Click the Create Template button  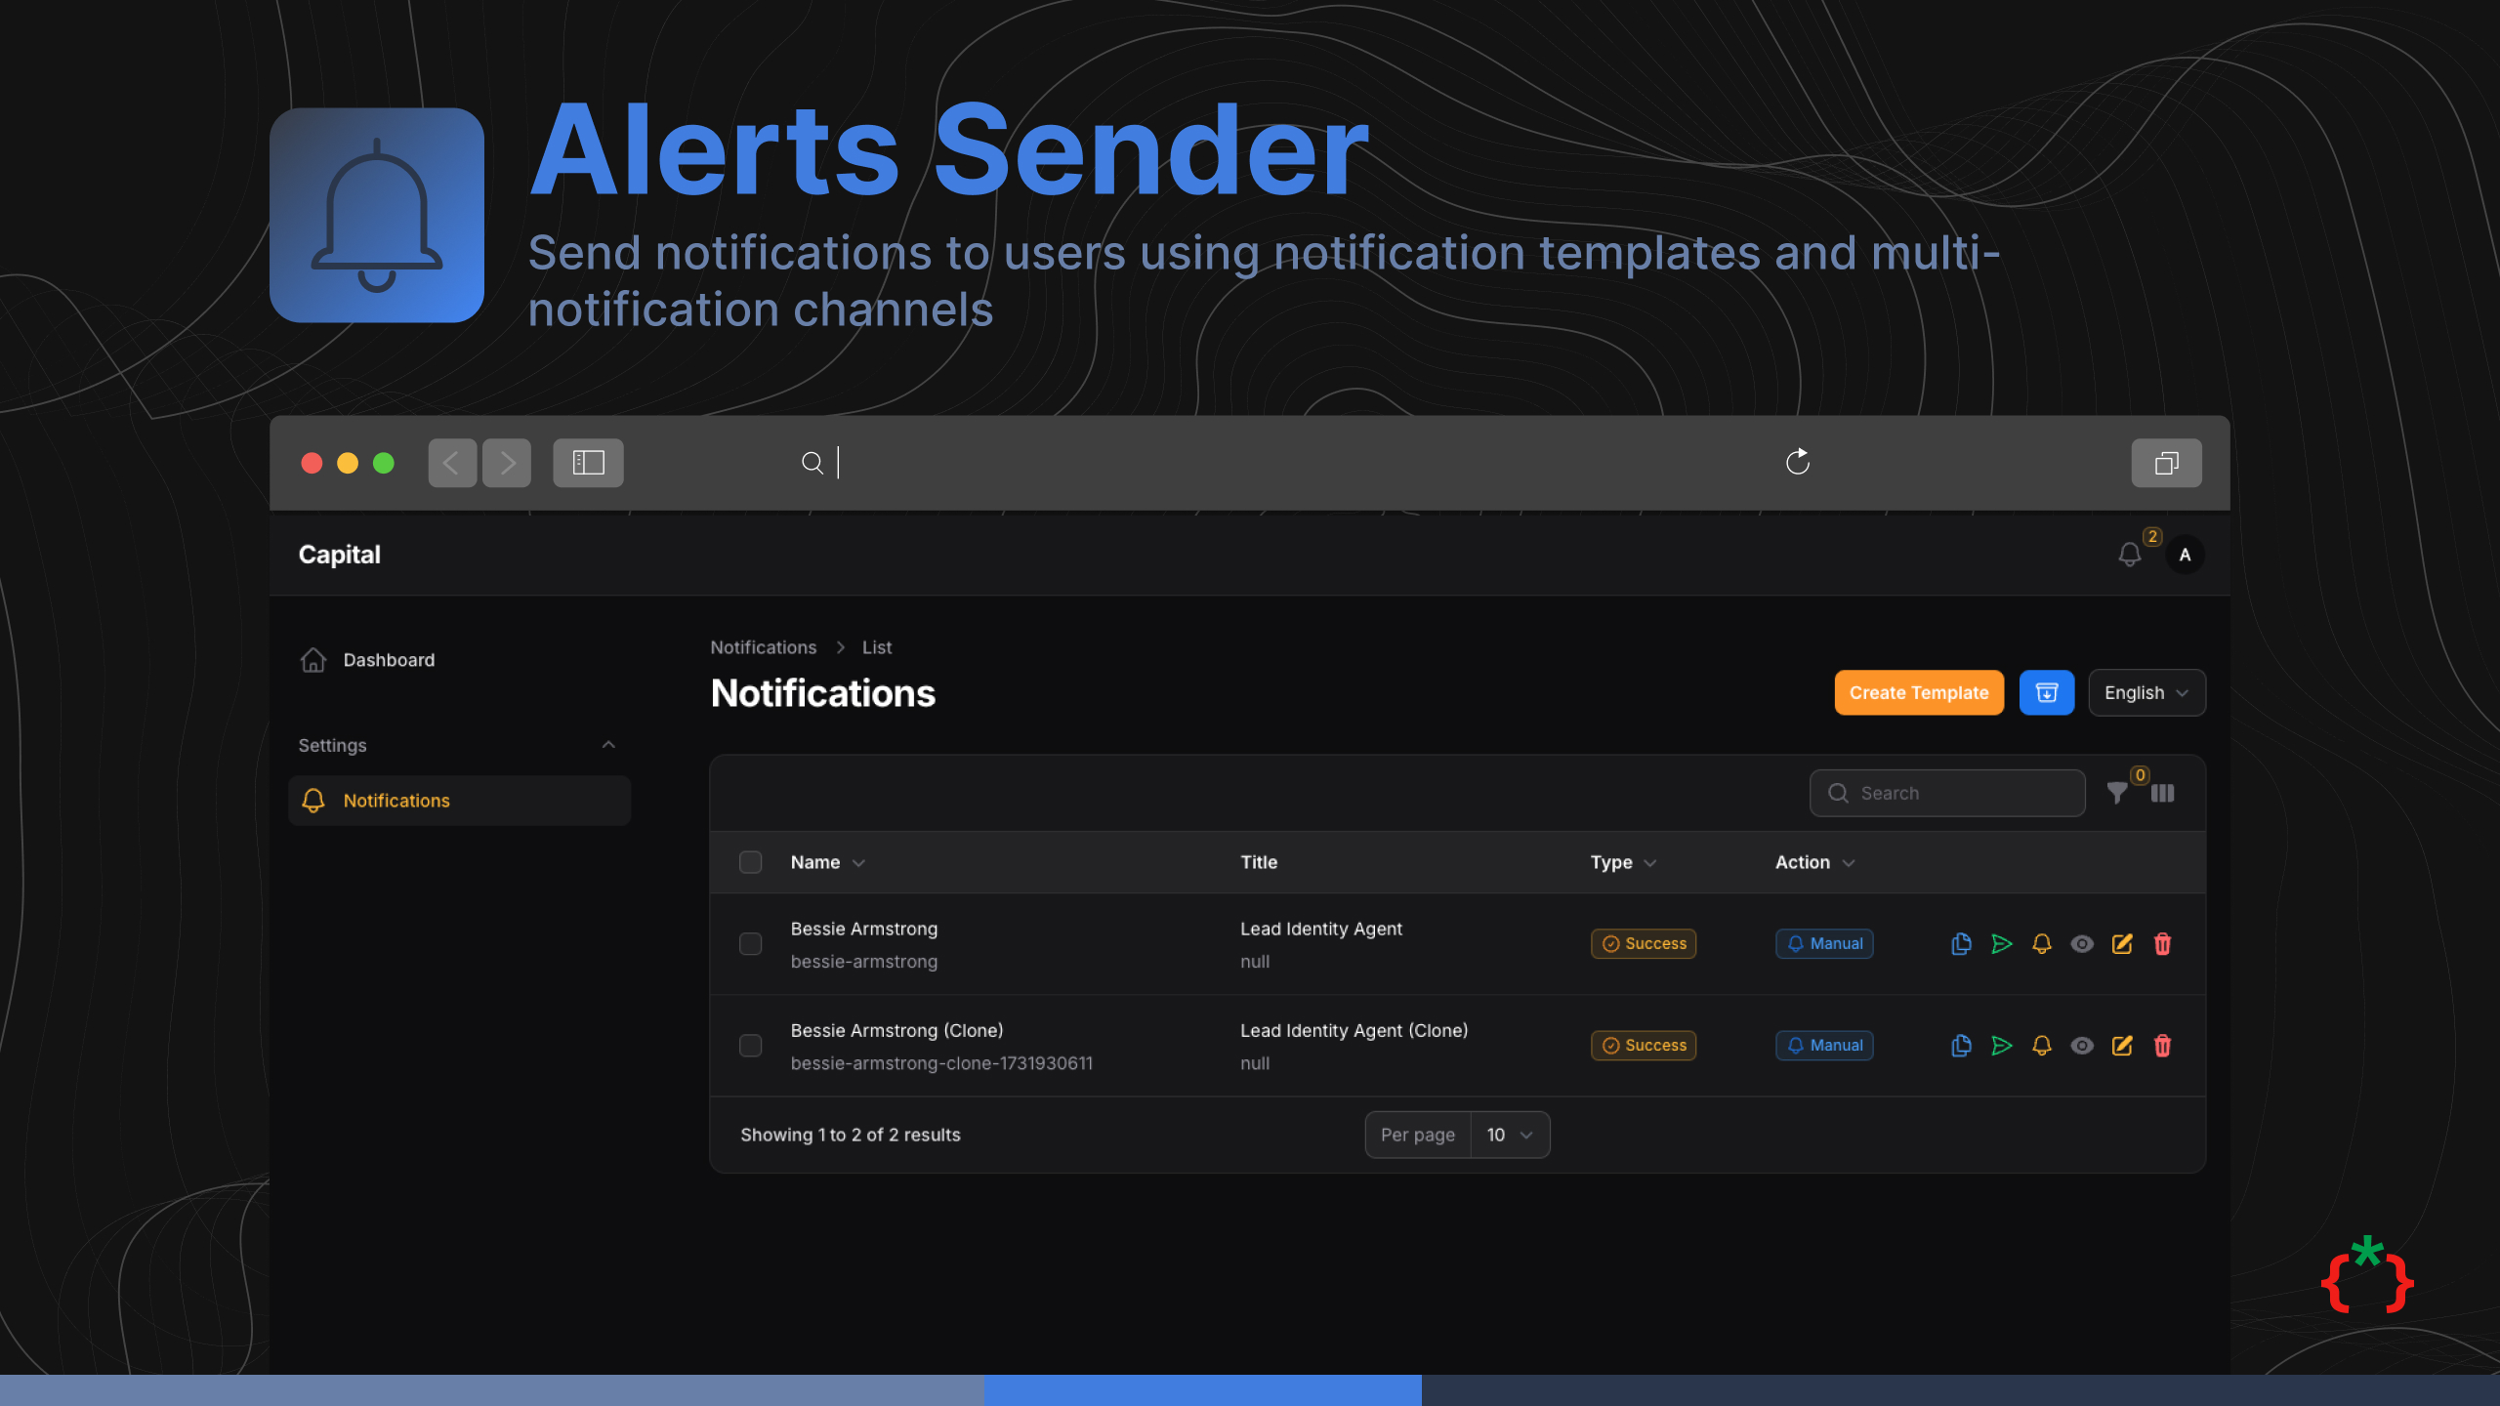1918,692
